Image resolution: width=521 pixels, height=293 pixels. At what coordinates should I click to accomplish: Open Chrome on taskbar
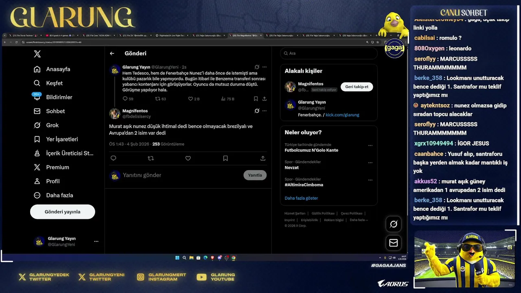pyautogui.click(x=233, y=258)
